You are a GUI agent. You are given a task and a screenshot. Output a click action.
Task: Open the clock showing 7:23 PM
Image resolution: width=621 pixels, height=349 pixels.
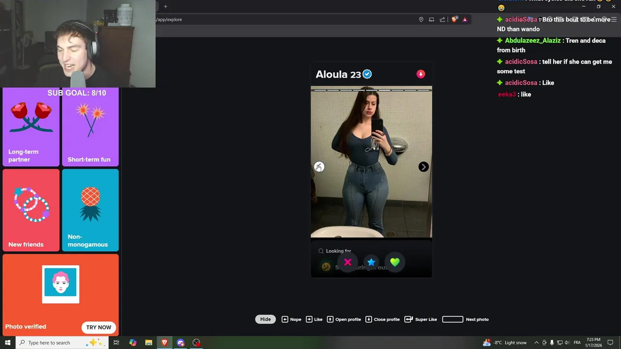click(x=593, y=342)
